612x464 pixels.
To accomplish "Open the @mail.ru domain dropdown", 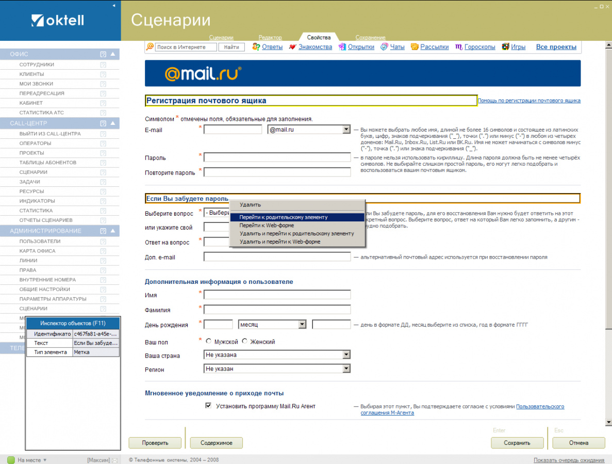I will click(346, 130).
